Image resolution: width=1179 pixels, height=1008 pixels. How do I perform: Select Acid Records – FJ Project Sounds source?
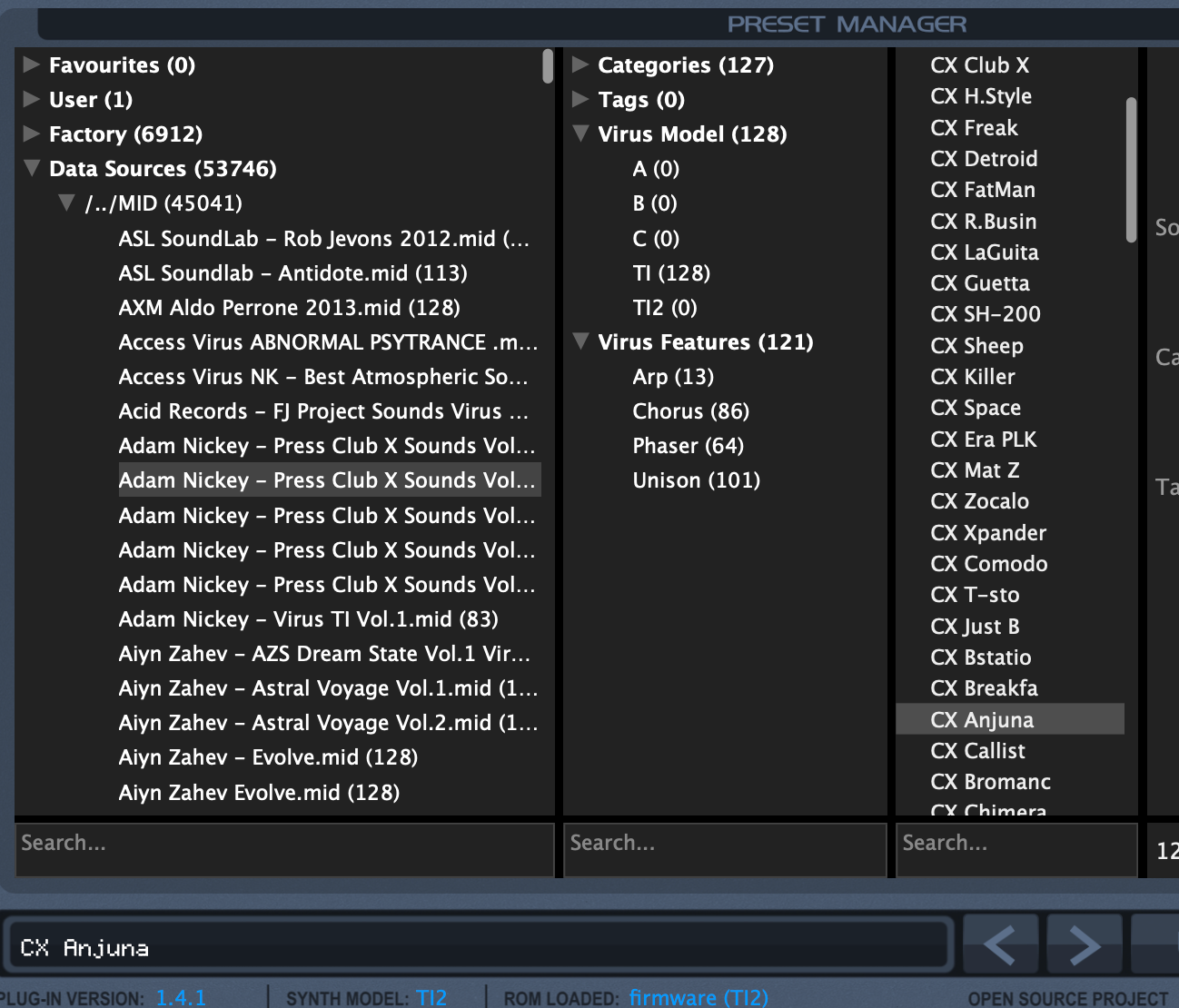click(323, 410)
